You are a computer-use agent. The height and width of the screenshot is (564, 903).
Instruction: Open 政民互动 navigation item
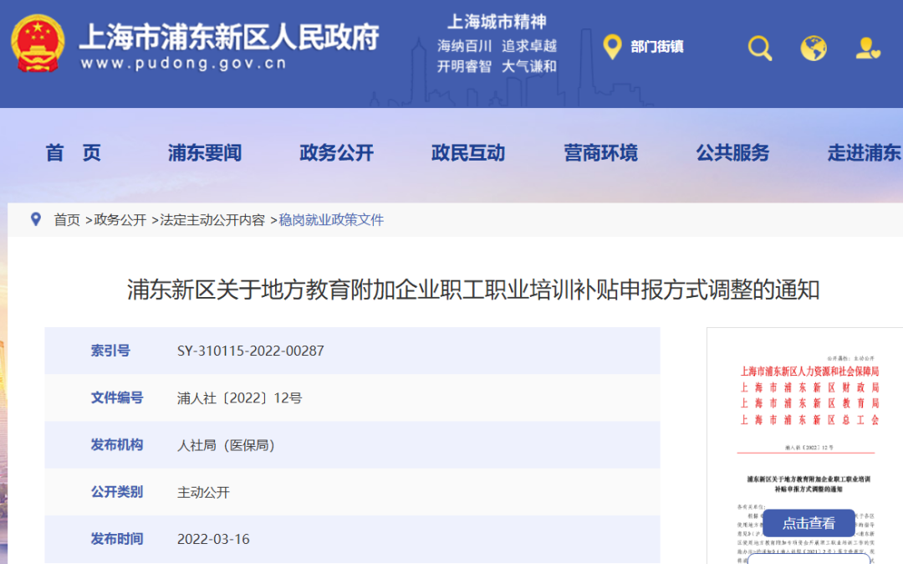coord(468,152)
